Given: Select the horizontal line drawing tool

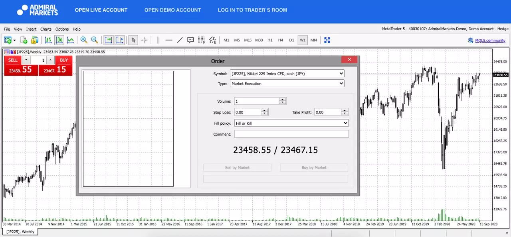Looking at the screenshot, I should tap(169, 40).
